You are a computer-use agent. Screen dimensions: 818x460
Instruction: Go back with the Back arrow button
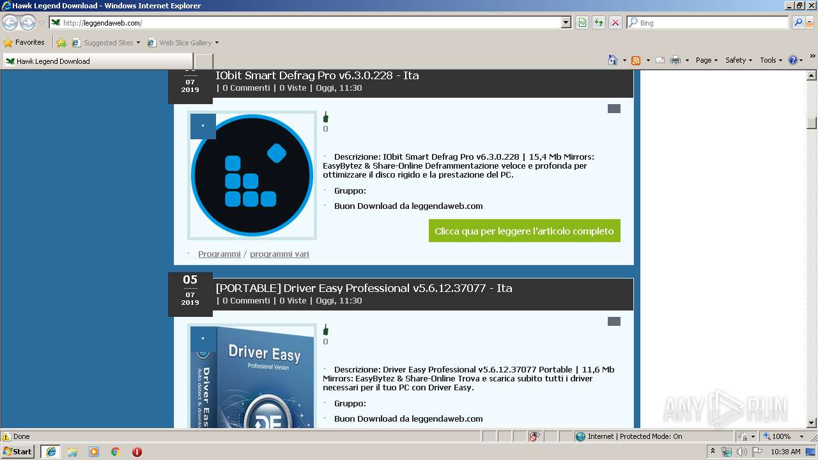tap(10, 22)
